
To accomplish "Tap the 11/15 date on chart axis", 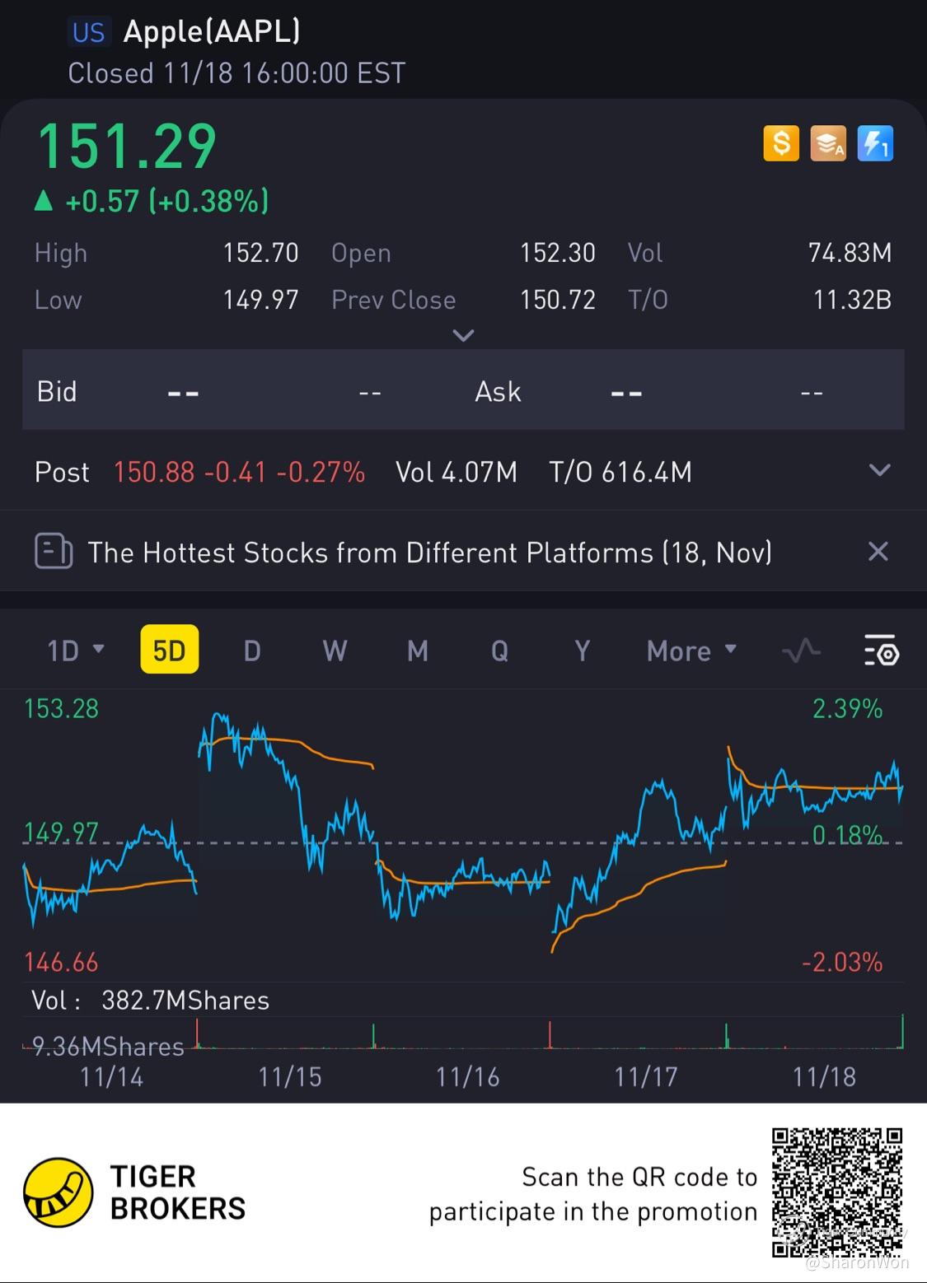I will [x=289, y=1077].
